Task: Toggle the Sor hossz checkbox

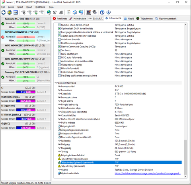Action: click(x=59, y=50)
